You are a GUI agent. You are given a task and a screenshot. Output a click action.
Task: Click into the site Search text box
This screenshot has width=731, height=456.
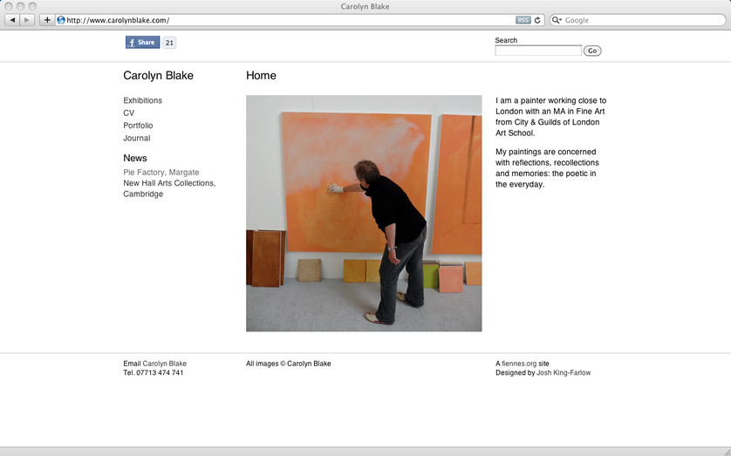[x=538, y=51]
